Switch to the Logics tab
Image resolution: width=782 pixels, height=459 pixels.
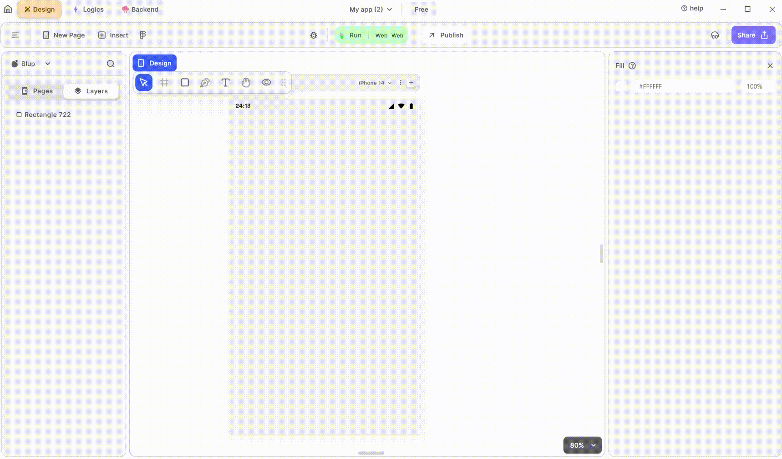point(88,10)
